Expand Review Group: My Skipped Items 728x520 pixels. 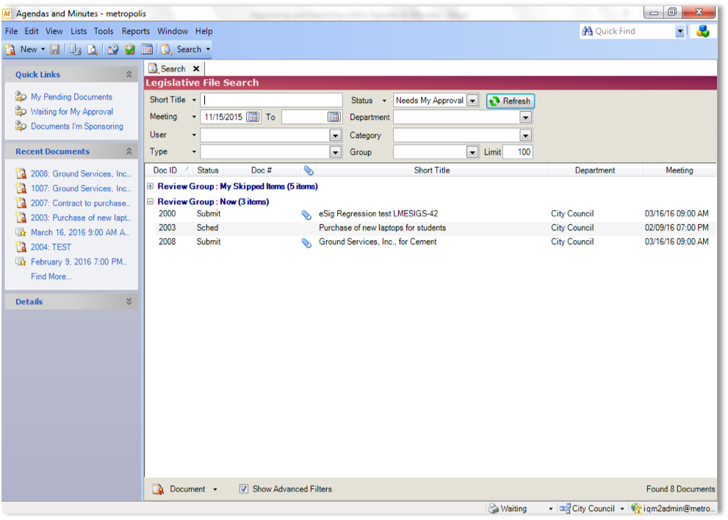pos(151,186)
